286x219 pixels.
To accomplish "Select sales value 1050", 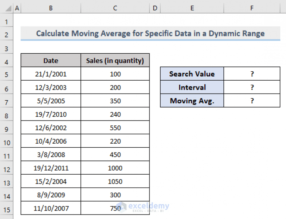I will 115,181.
